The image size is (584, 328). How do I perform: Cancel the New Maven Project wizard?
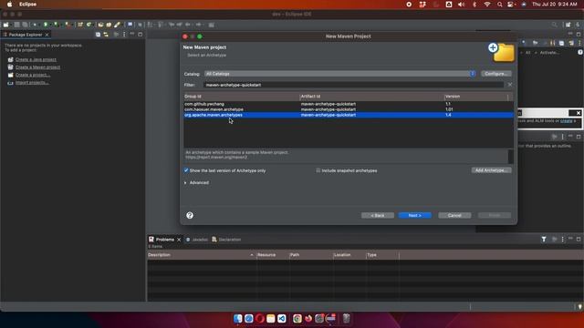click(x=454, y=215)
